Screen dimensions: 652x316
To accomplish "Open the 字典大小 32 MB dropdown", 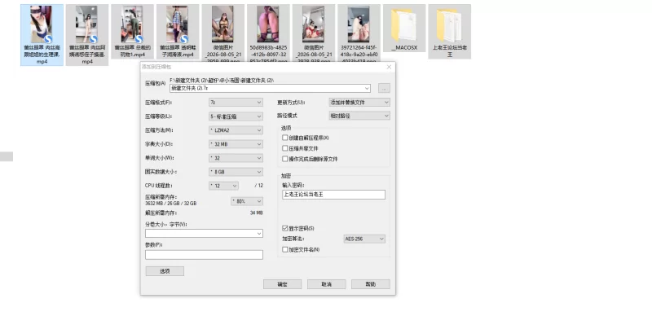I will (236, 144).
